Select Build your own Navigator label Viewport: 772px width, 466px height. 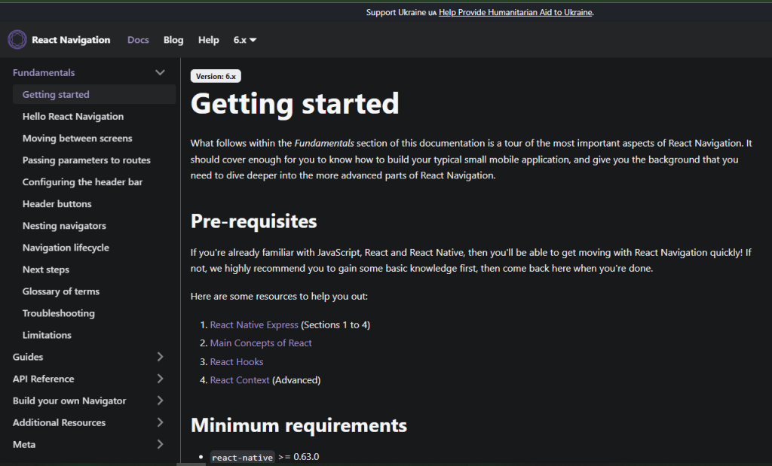pos(69,401)
